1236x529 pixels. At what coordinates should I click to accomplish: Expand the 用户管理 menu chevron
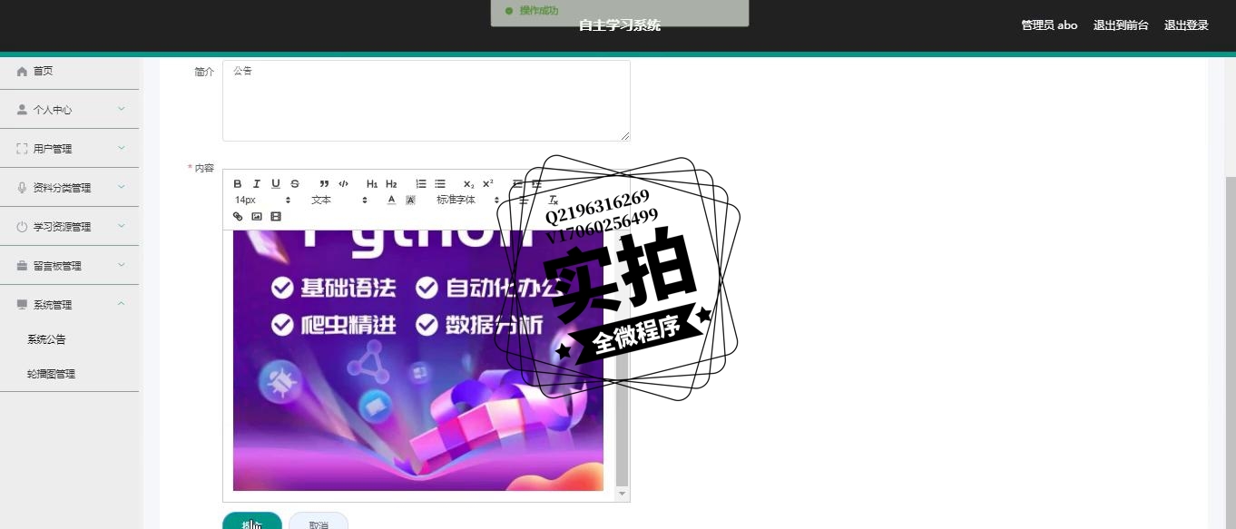click(x=122, y=148)
